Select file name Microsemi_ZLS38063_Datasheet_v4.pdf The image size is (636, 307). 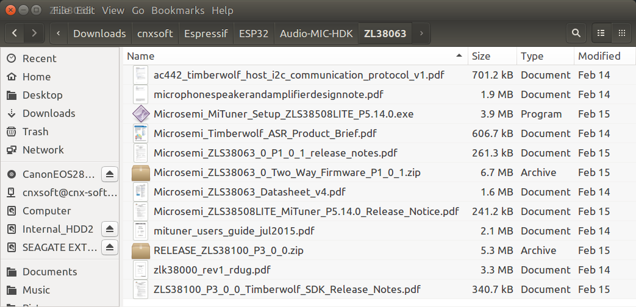coord(249,192)
